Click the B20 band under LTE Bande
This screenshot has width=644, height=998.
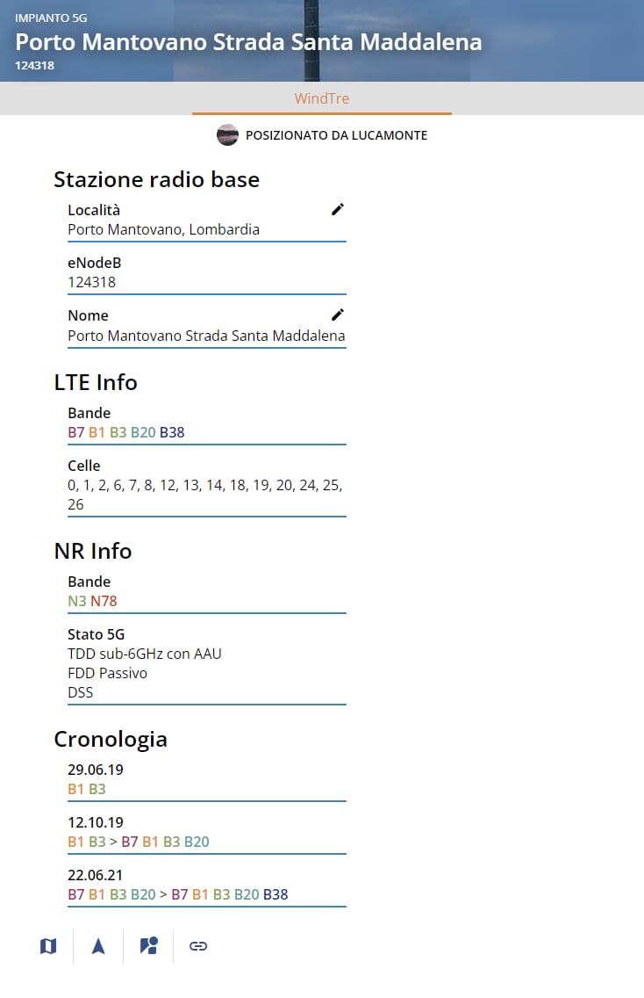(x=143, y=432)
